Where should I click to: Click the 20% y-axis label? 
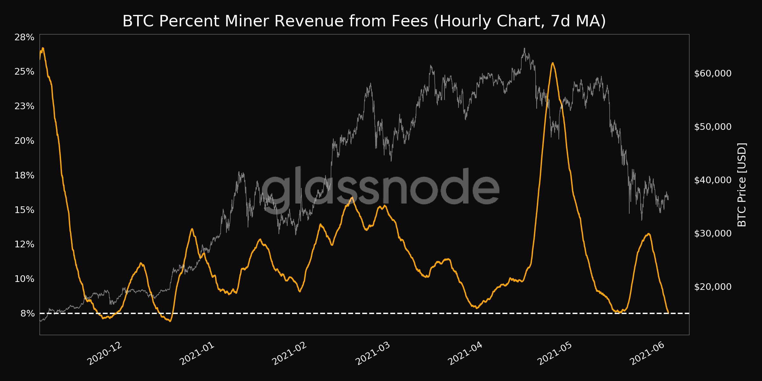24,141
